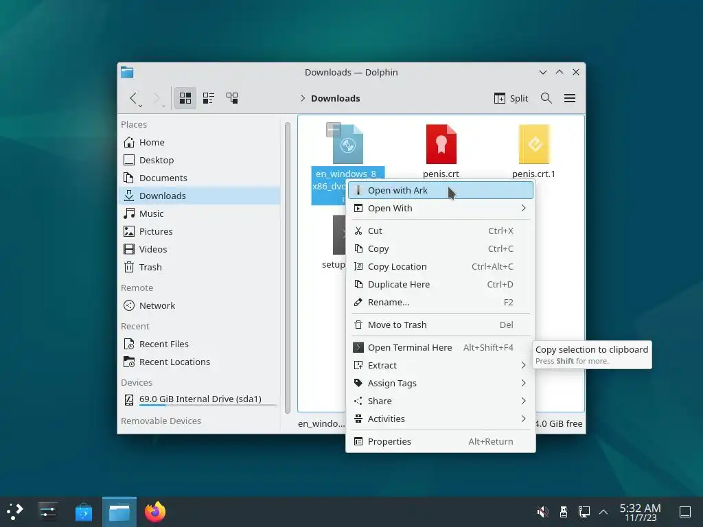Screen dimensions: 703x527
Task: Open back-history dropdown arrow
Action: tap(141, 106)
